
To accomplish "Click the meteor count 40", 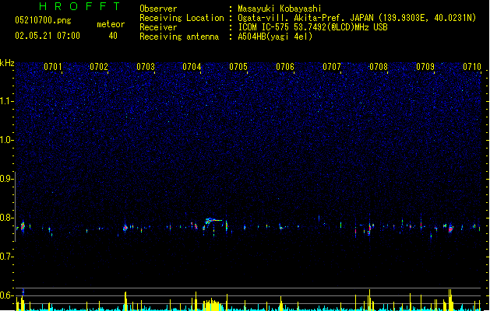I will pos(113,36).
